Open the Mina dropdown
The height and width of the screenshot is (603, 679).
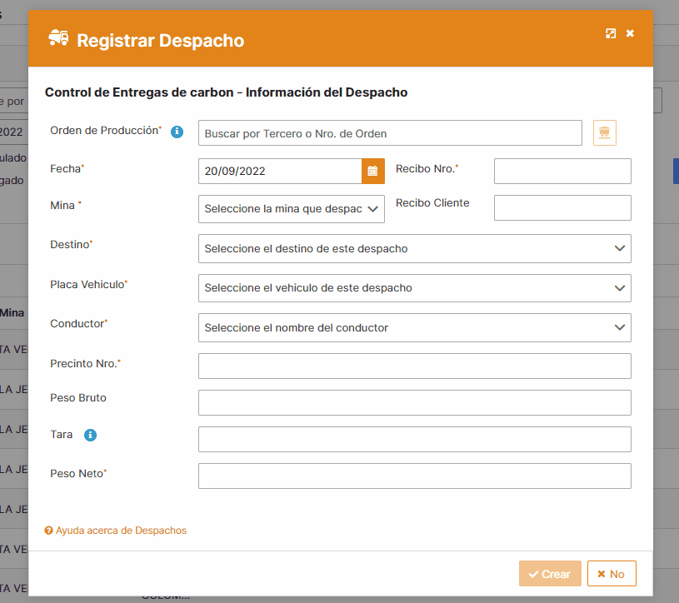(291, 209)
